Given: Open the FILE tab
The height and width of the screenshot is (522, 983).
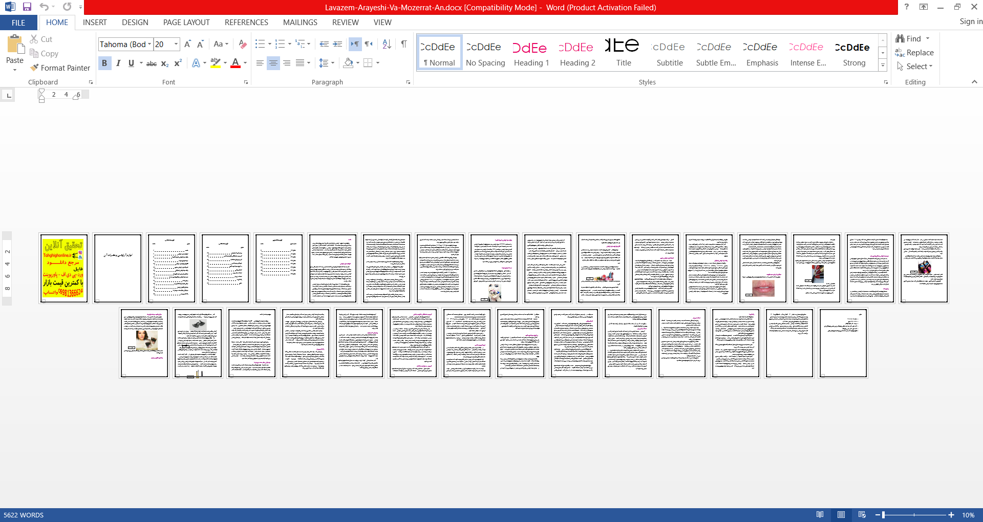Looking at the screenshot, I should pyautogui.click(x=18, y=23).
